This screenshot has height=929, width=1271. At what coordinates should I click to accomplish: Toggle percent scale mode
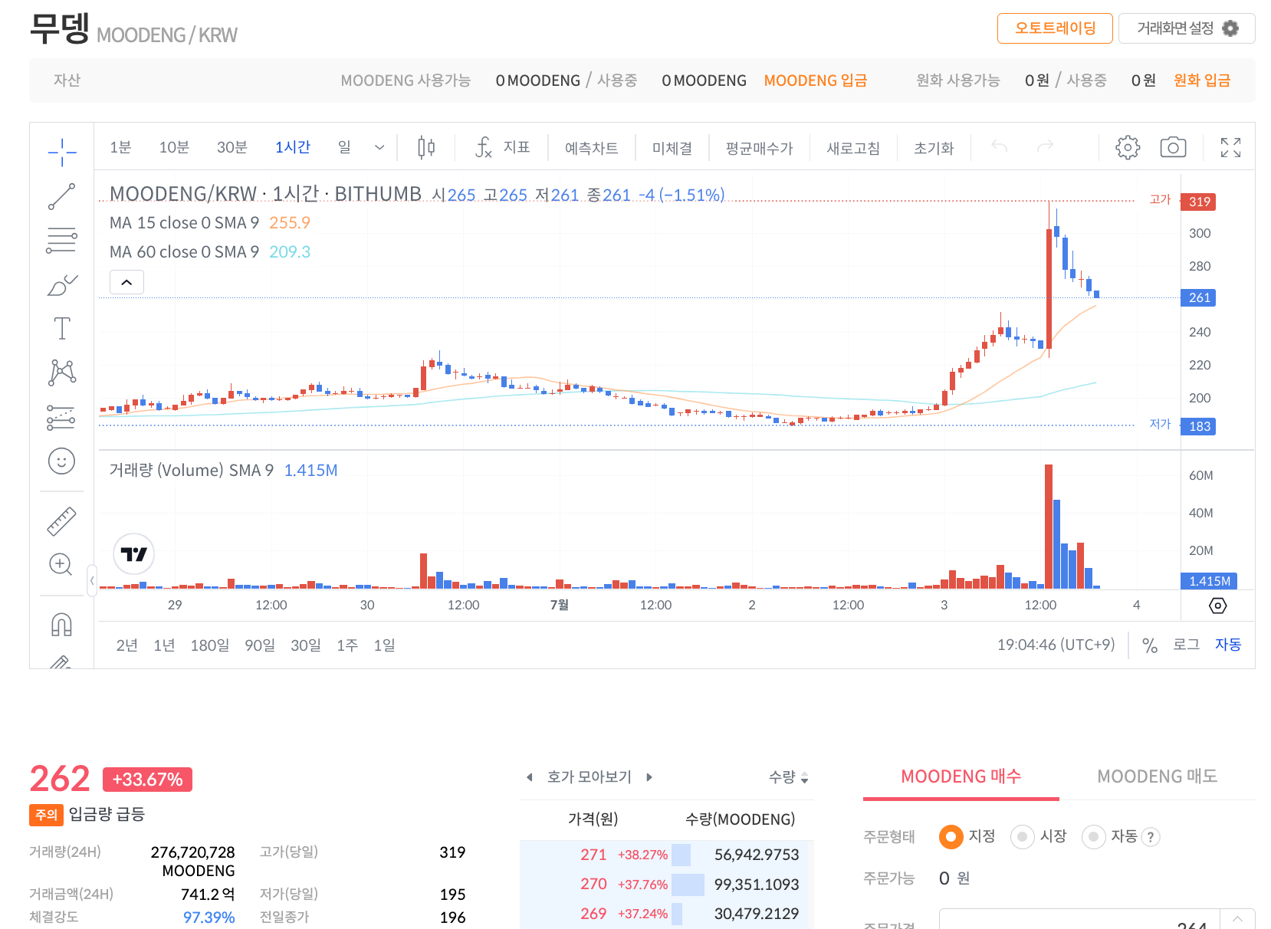1149,645
